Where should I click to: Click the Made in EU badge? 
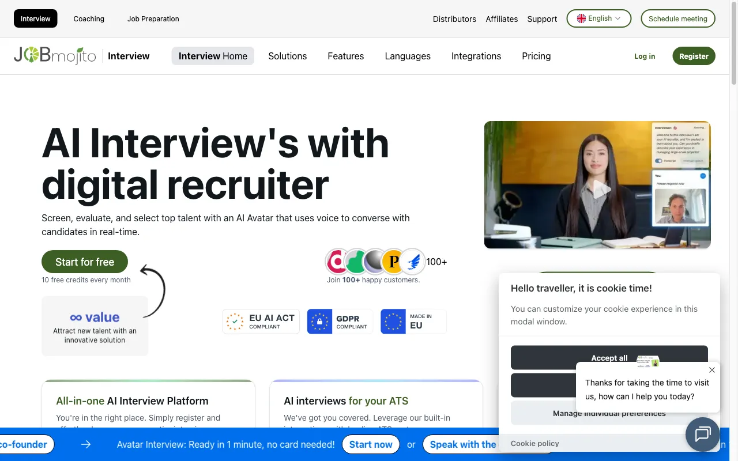(x=413, y=322)
